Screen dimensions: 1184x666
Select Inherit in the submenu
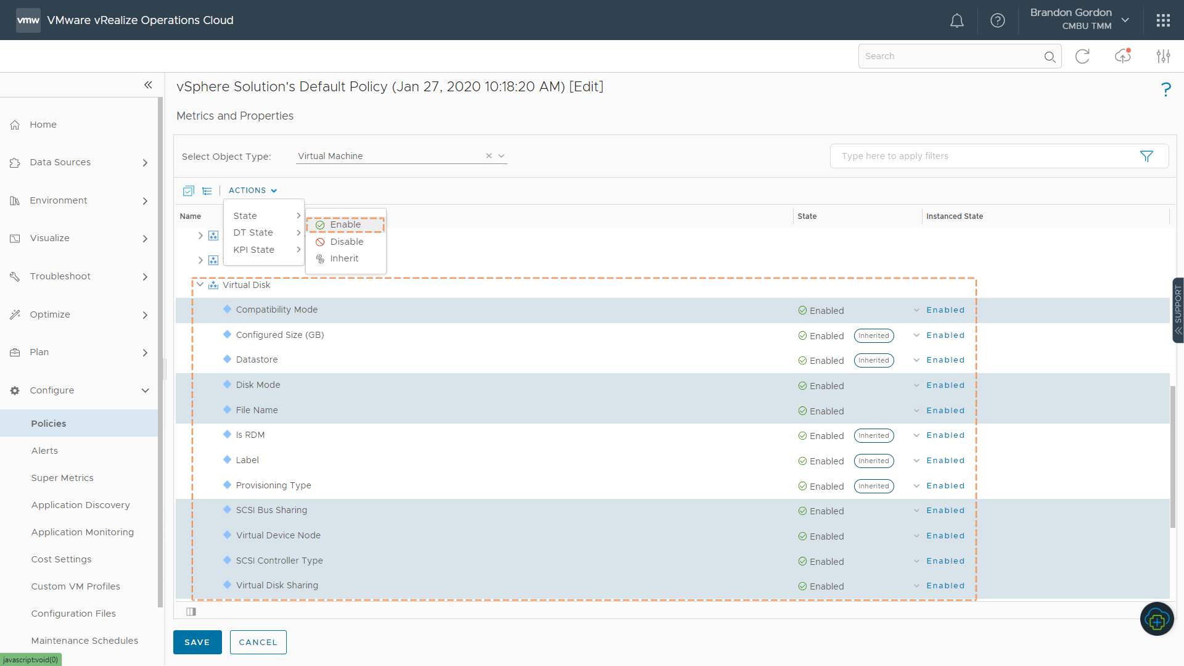343,258
